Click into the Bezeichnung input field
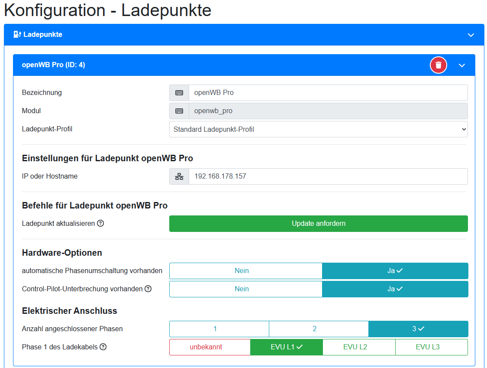This screenshot has width=487, height=368. (x=328, y=93)
